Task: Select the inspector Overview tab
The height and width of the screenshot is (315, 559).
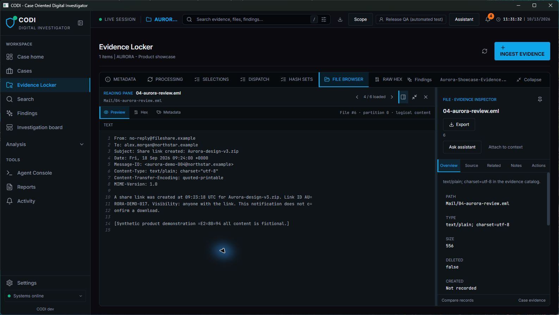Action: click(449, 165)
